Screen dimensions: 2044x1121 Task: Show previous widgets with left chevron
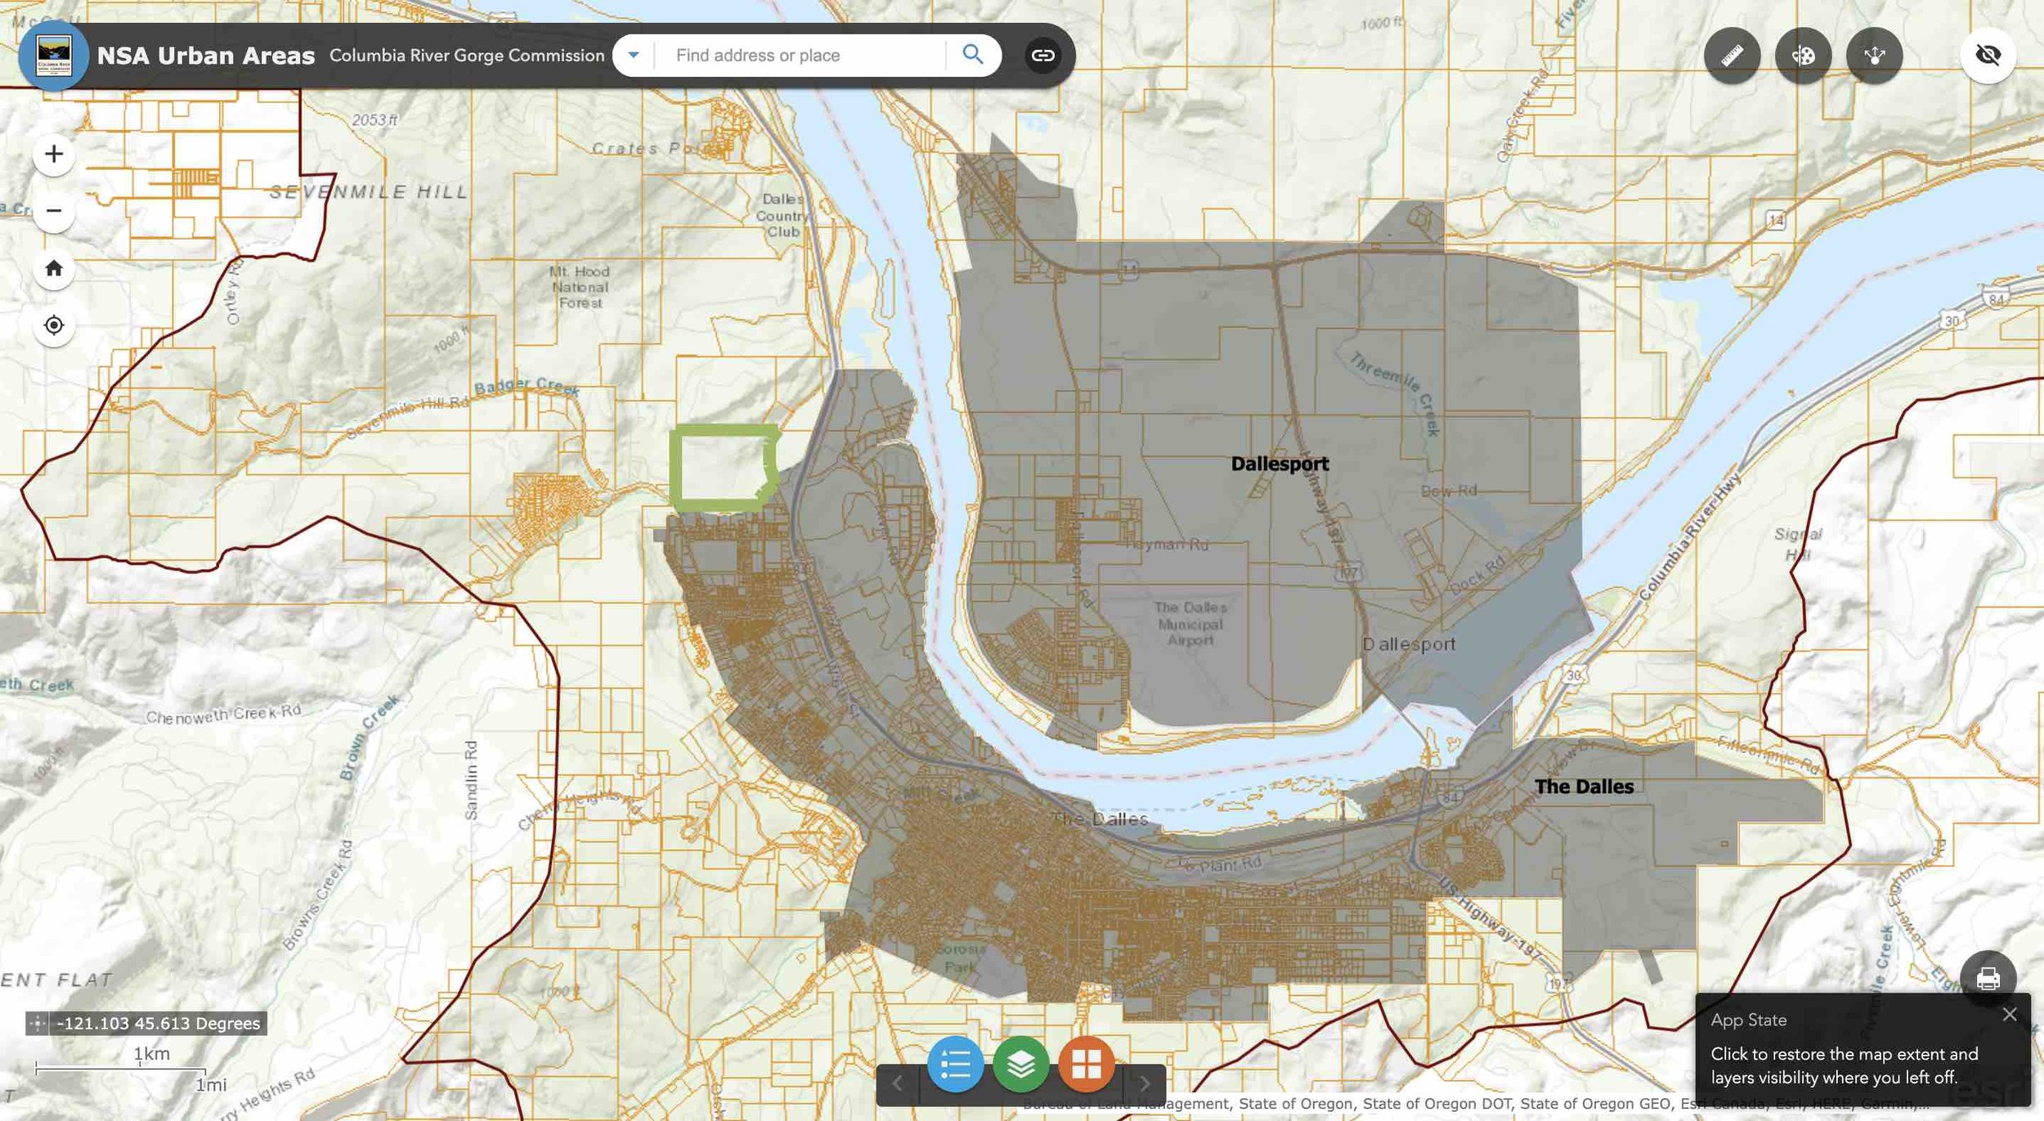897,1083
